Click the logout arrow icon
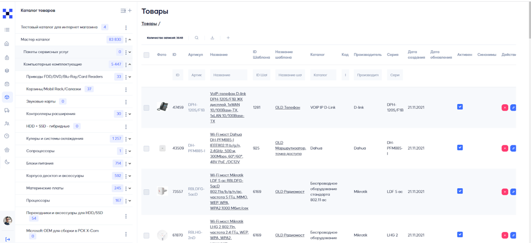 [8, 239]
